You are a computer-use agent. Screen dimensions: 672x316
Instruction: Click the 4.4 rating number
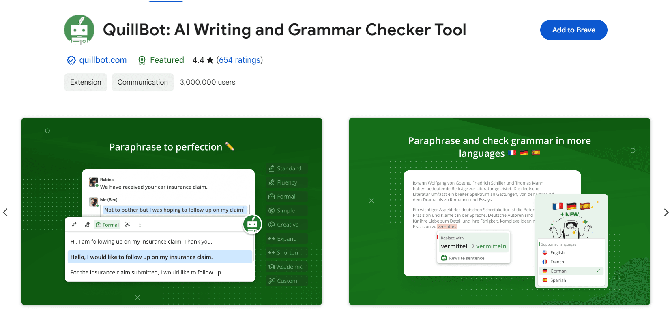pyautogui.click(x=198, y=60)
